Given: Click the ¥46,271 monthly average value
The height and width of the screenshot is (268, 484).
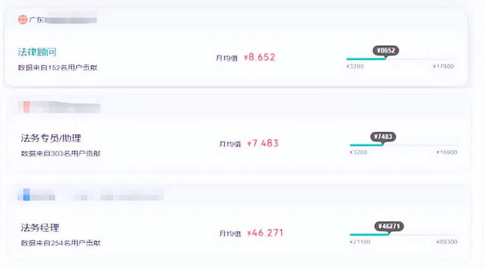Looking at the screenshot, I should pos(265,233).
